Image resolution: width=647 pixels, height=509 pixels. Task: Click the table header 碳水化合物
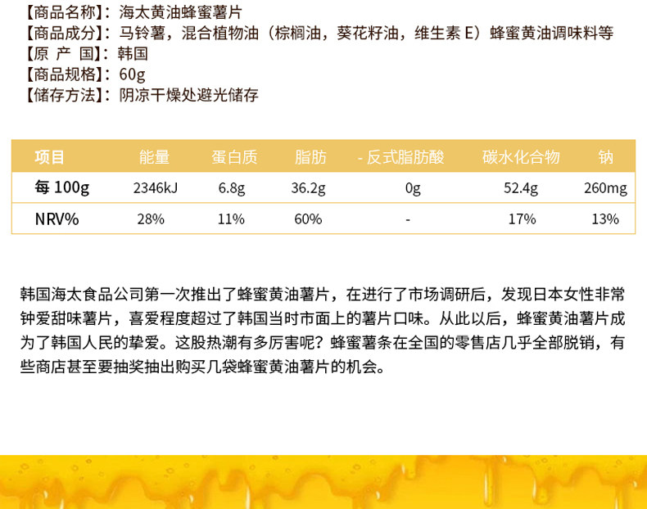[x=521, y=157]
